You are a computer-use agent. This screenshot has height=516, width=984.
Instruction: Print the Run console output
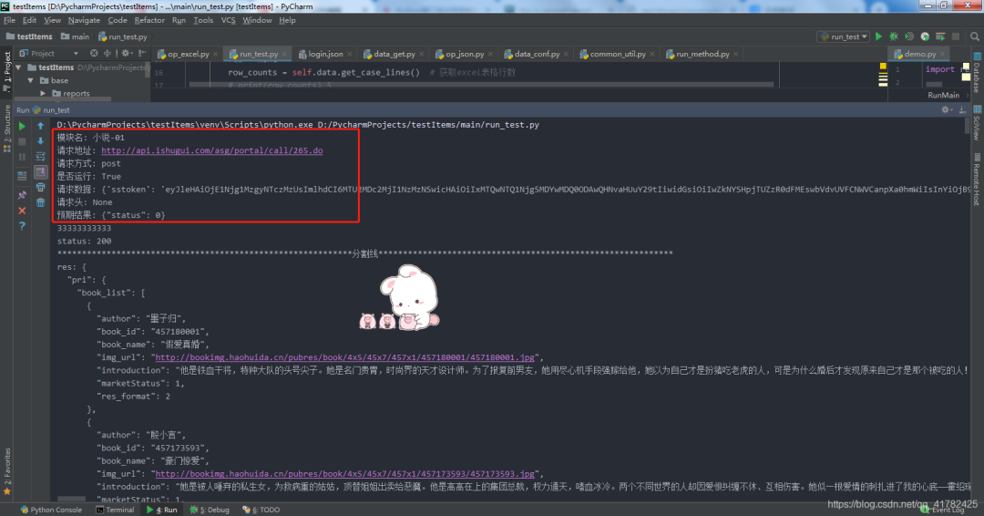click(x=41, y=188)
